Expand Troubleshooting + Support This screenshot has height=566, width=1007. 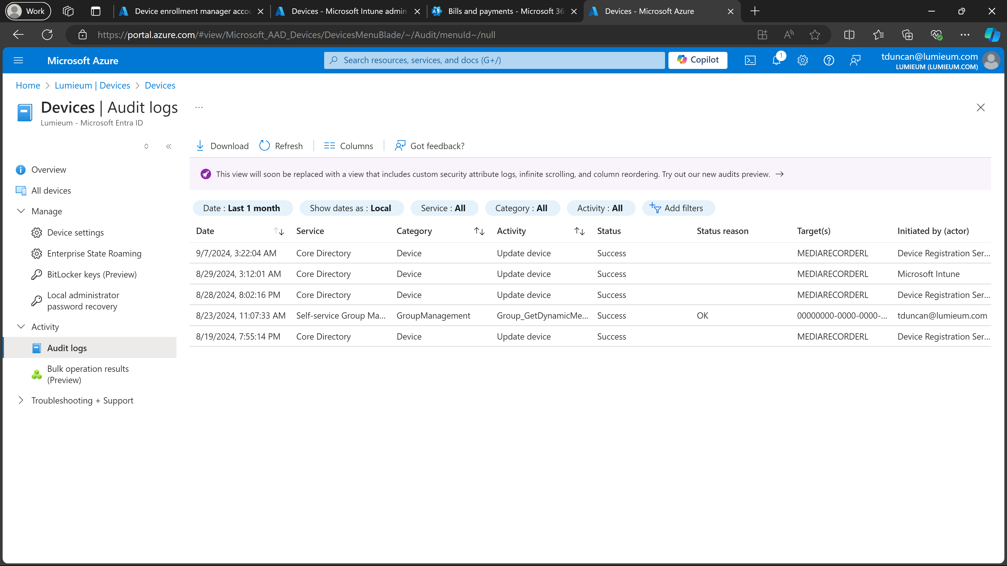click(21, 400)
